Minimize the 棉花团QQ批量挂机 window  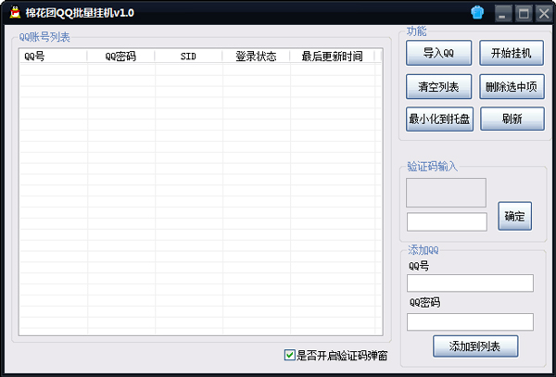pos(502,13)
